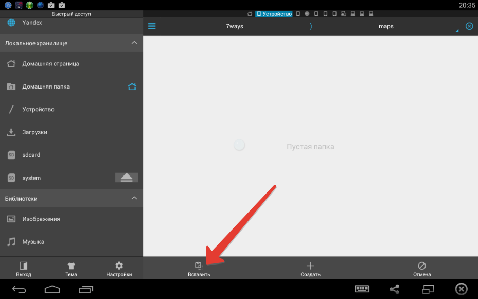The image size is (478, 299).
Task: Tap the home icon in the window strip
Action: (x=250, y=14)
